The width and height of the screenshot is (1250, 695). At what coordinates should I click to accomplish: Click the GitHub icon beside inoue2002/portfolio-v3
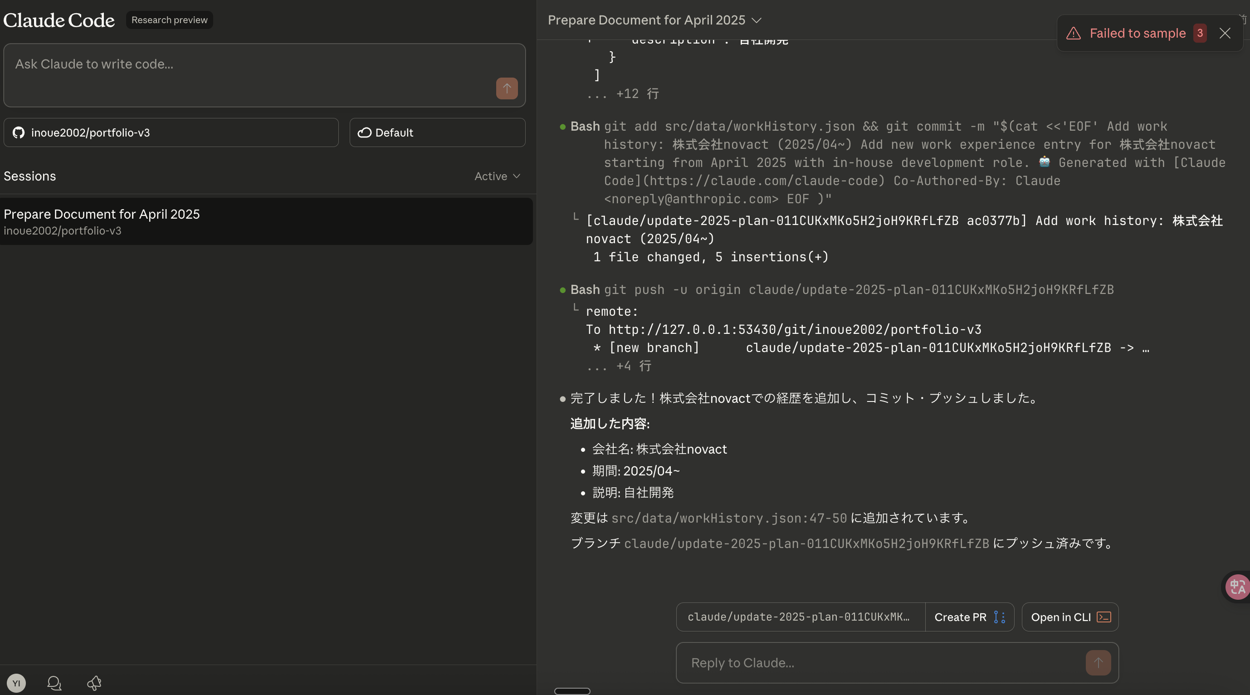coord(19,132)
